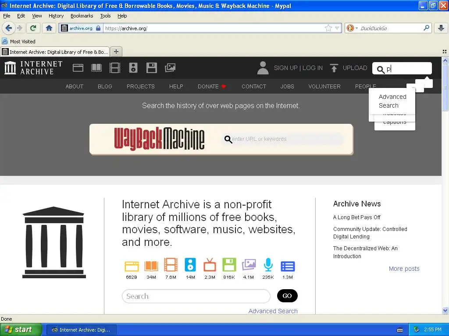449x336 pixels.
Task: Click the LOG IN link
Action: [x=312, y=68]
